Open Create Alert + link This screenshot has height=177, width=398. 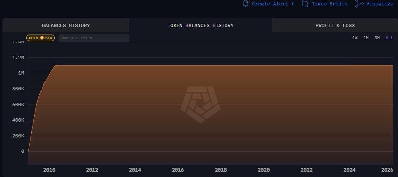click(273, 4)
